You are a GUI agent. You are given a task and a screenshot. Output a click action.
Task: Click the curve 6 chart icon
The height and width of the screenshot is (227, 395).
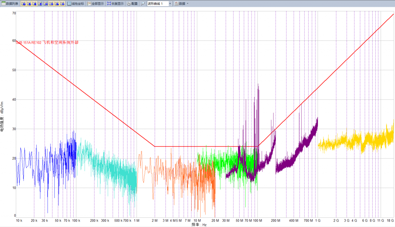[51, 3]
